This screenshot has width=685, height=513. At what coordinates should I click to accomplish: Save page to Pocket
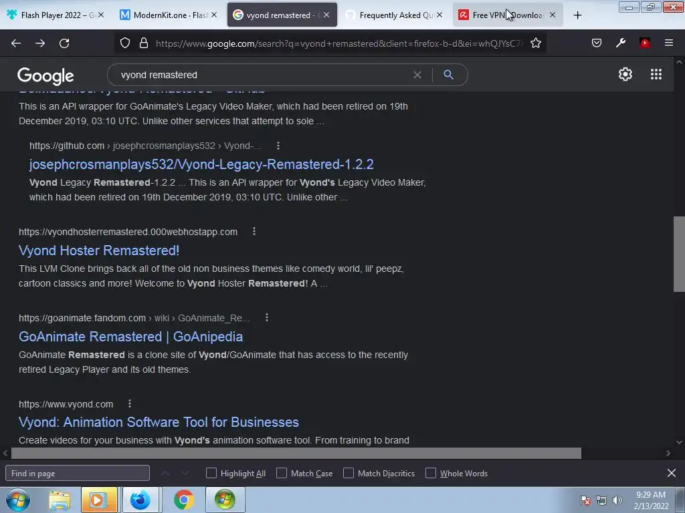[597, 43]
